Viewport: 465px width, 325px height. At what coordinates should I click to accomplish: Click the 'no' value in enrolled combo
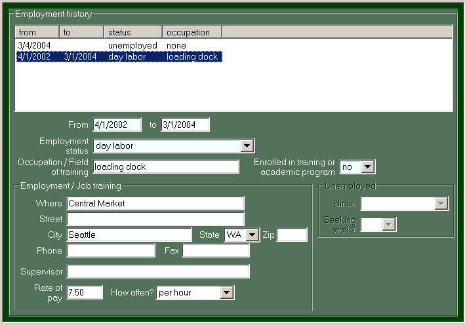coord(347,167)
